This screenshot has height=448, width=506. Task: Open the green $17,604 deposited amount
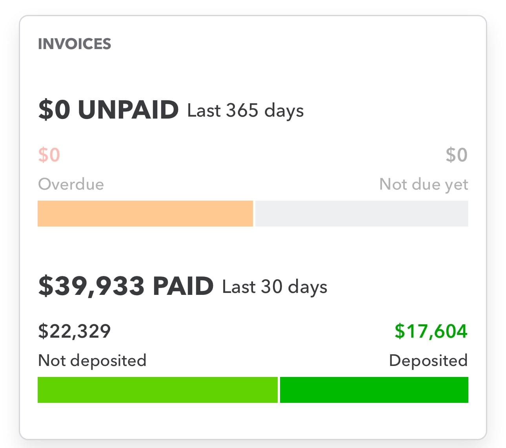[x=431, y=331]
